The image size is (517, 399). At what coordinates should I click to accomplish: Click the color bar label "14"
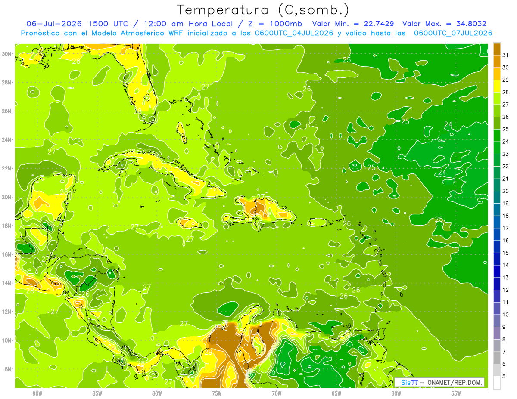click(506, 266)
